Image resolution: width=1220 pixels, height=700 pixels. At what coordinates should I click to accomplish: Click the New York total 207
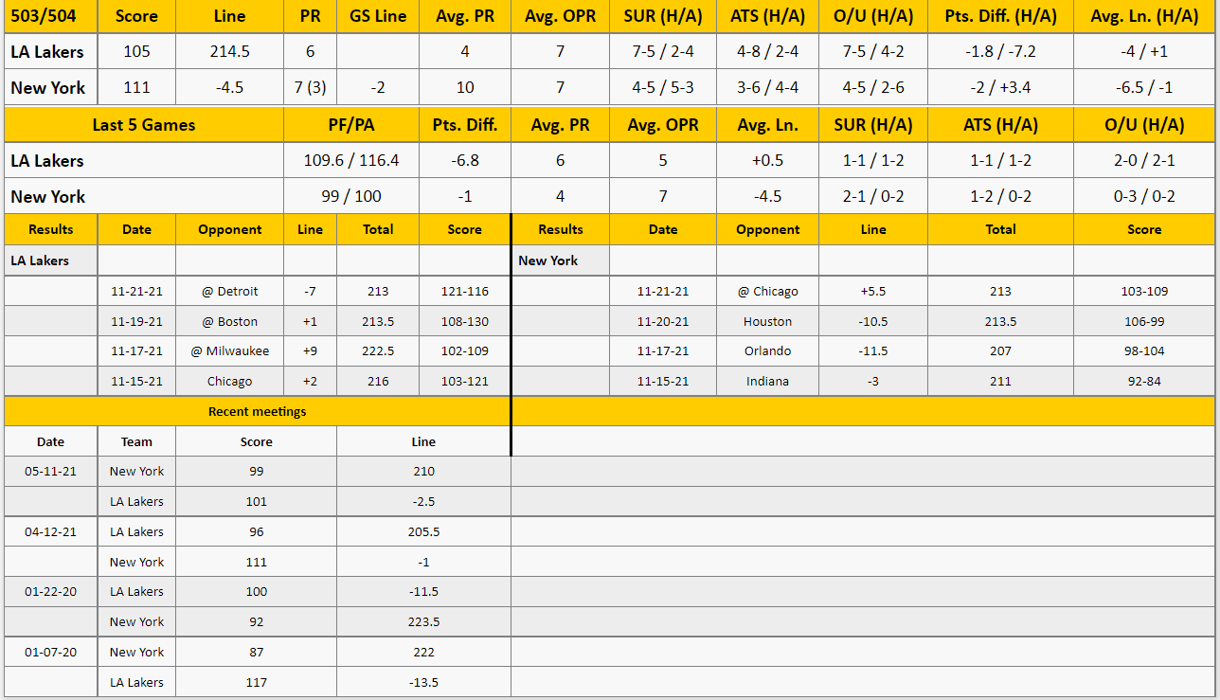1000,350
